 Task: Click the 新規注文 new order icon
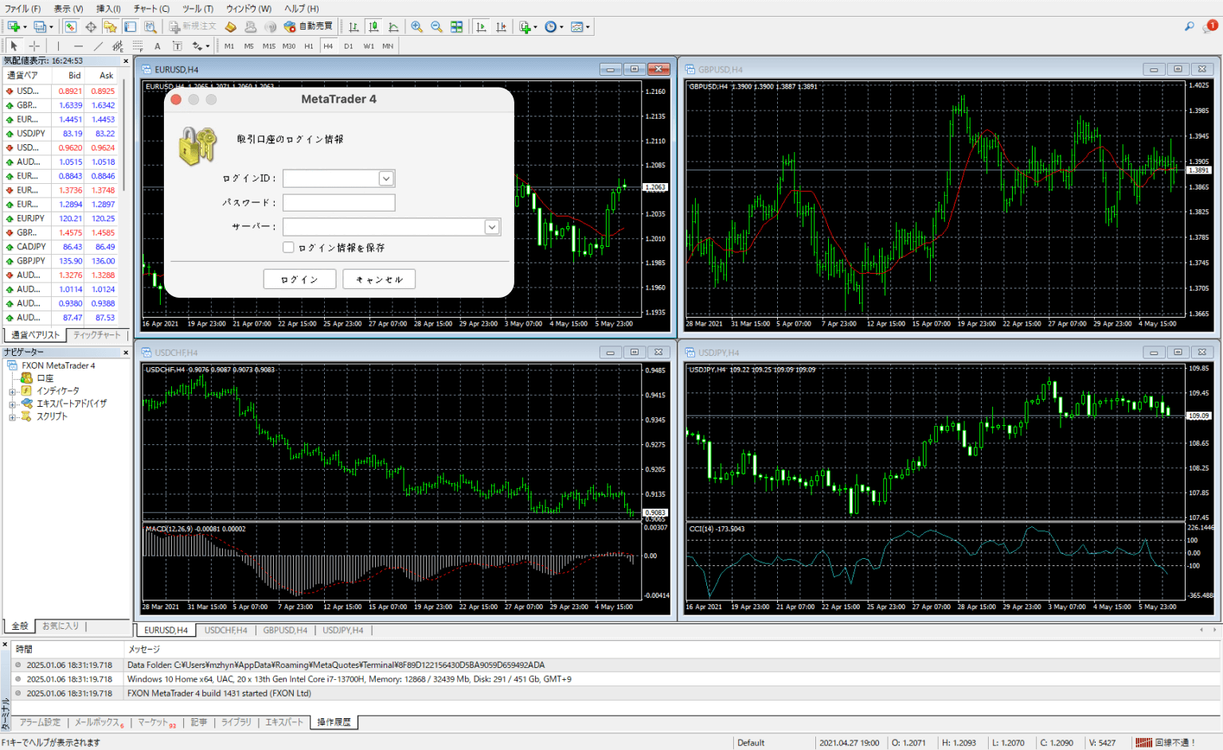click(x=193, y=26)
